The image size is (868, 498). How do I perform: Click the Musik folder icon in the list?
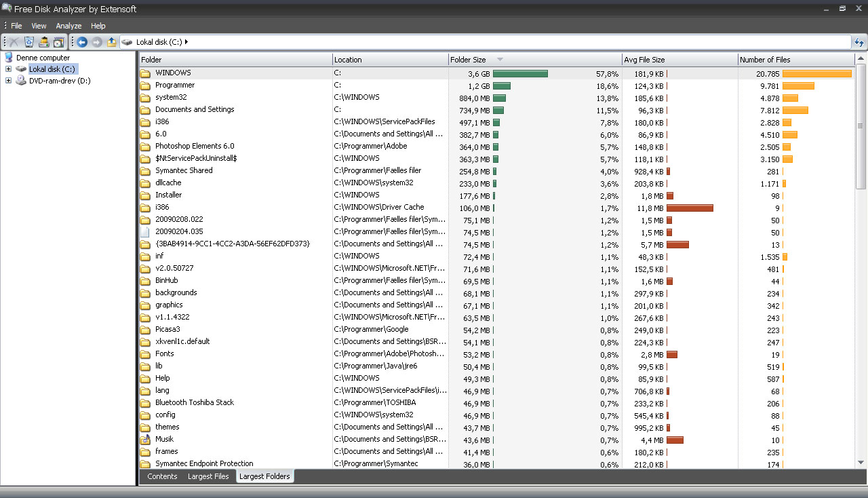pos(145,439)
